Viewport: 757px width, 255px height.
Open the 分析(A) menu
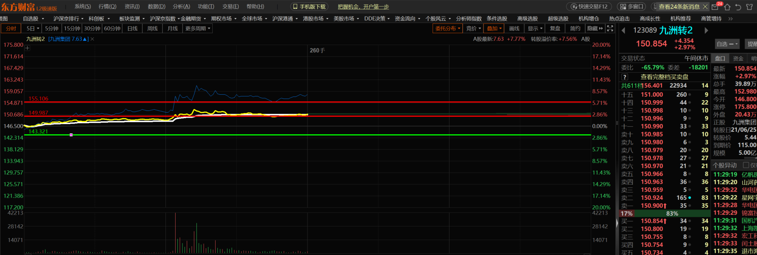pos(181,6)
